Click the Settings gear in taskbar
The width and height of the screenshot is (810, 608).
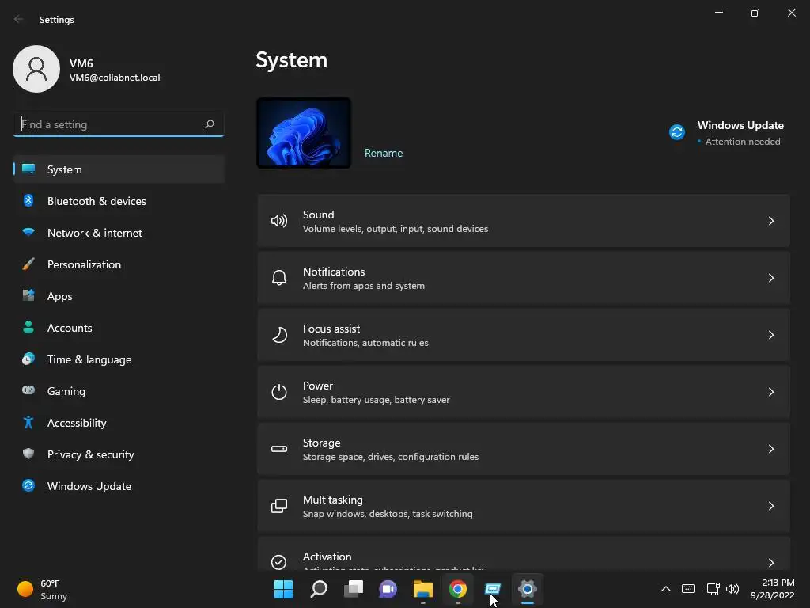tap(528, 589)
